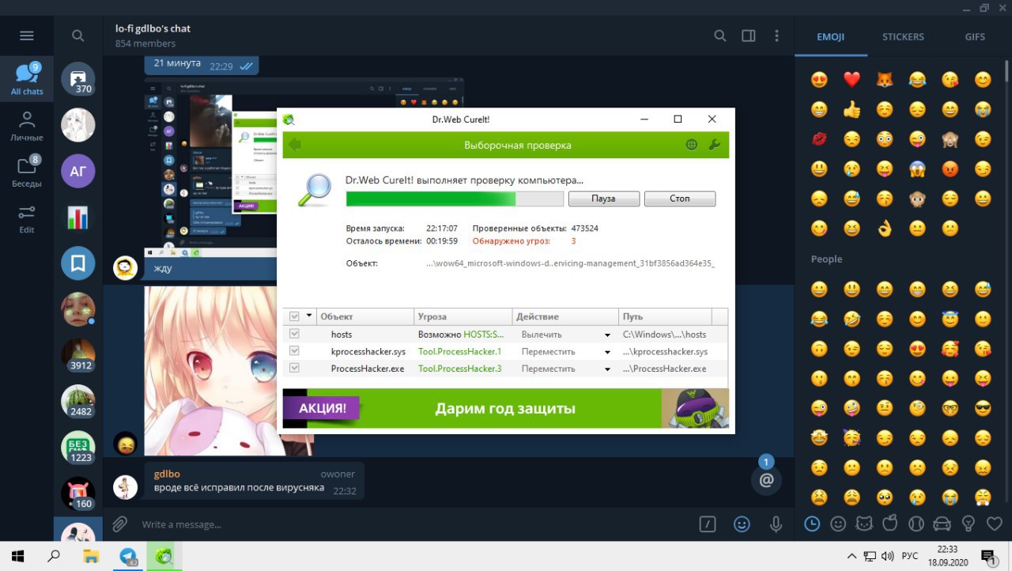Toggle checkbox for ProcessHacker.exe row
1012x571 pixels.
(295, 369)
